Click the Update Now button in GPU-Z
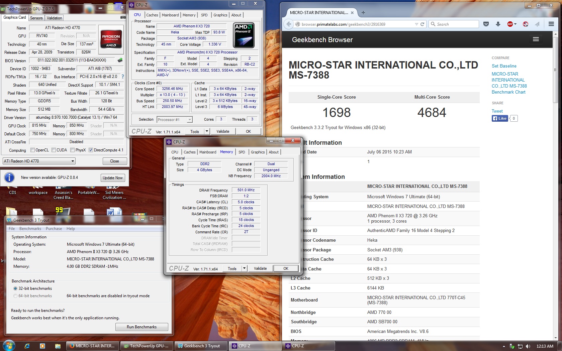The image size is (562, 351). [x=113, y=178]
